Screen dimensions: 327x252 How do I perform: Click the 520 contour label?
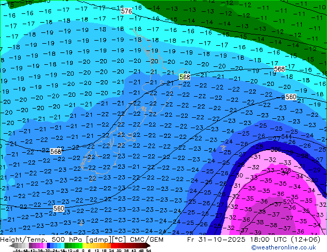(x=289, y=202)
